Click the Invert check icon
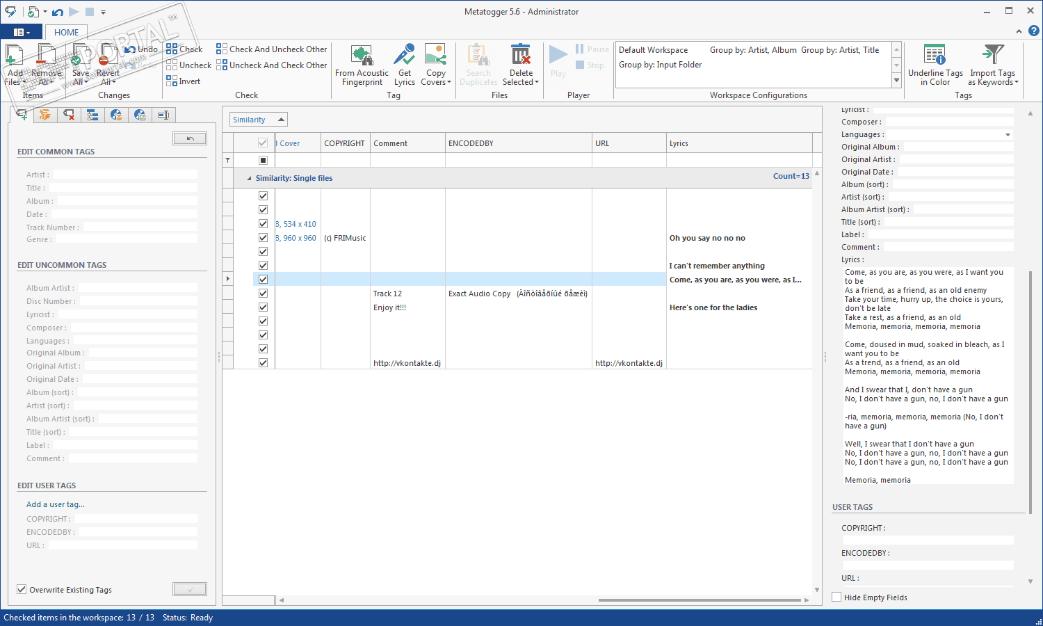The width and height of the screenshot is (1043, 626). click(x=172, y=81)
